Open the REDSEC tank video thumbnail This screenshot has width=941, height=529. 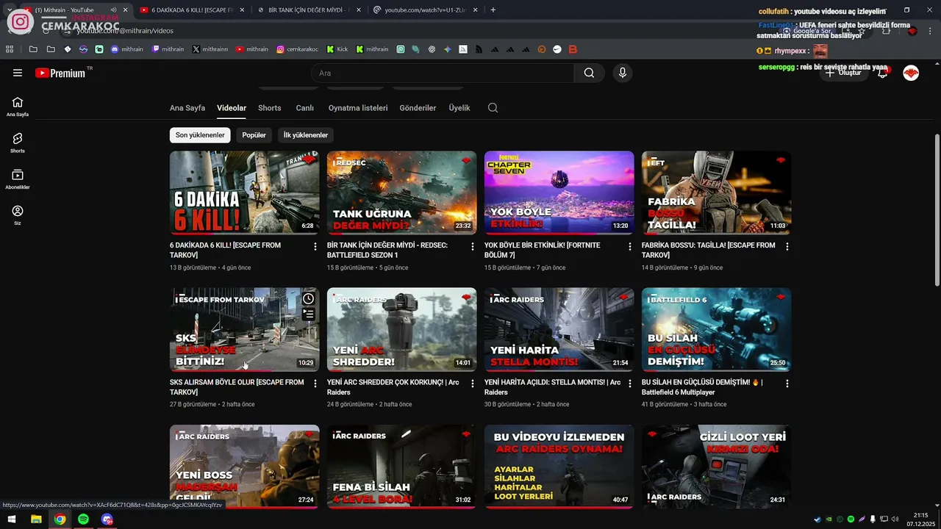click(x=401, y=192)
